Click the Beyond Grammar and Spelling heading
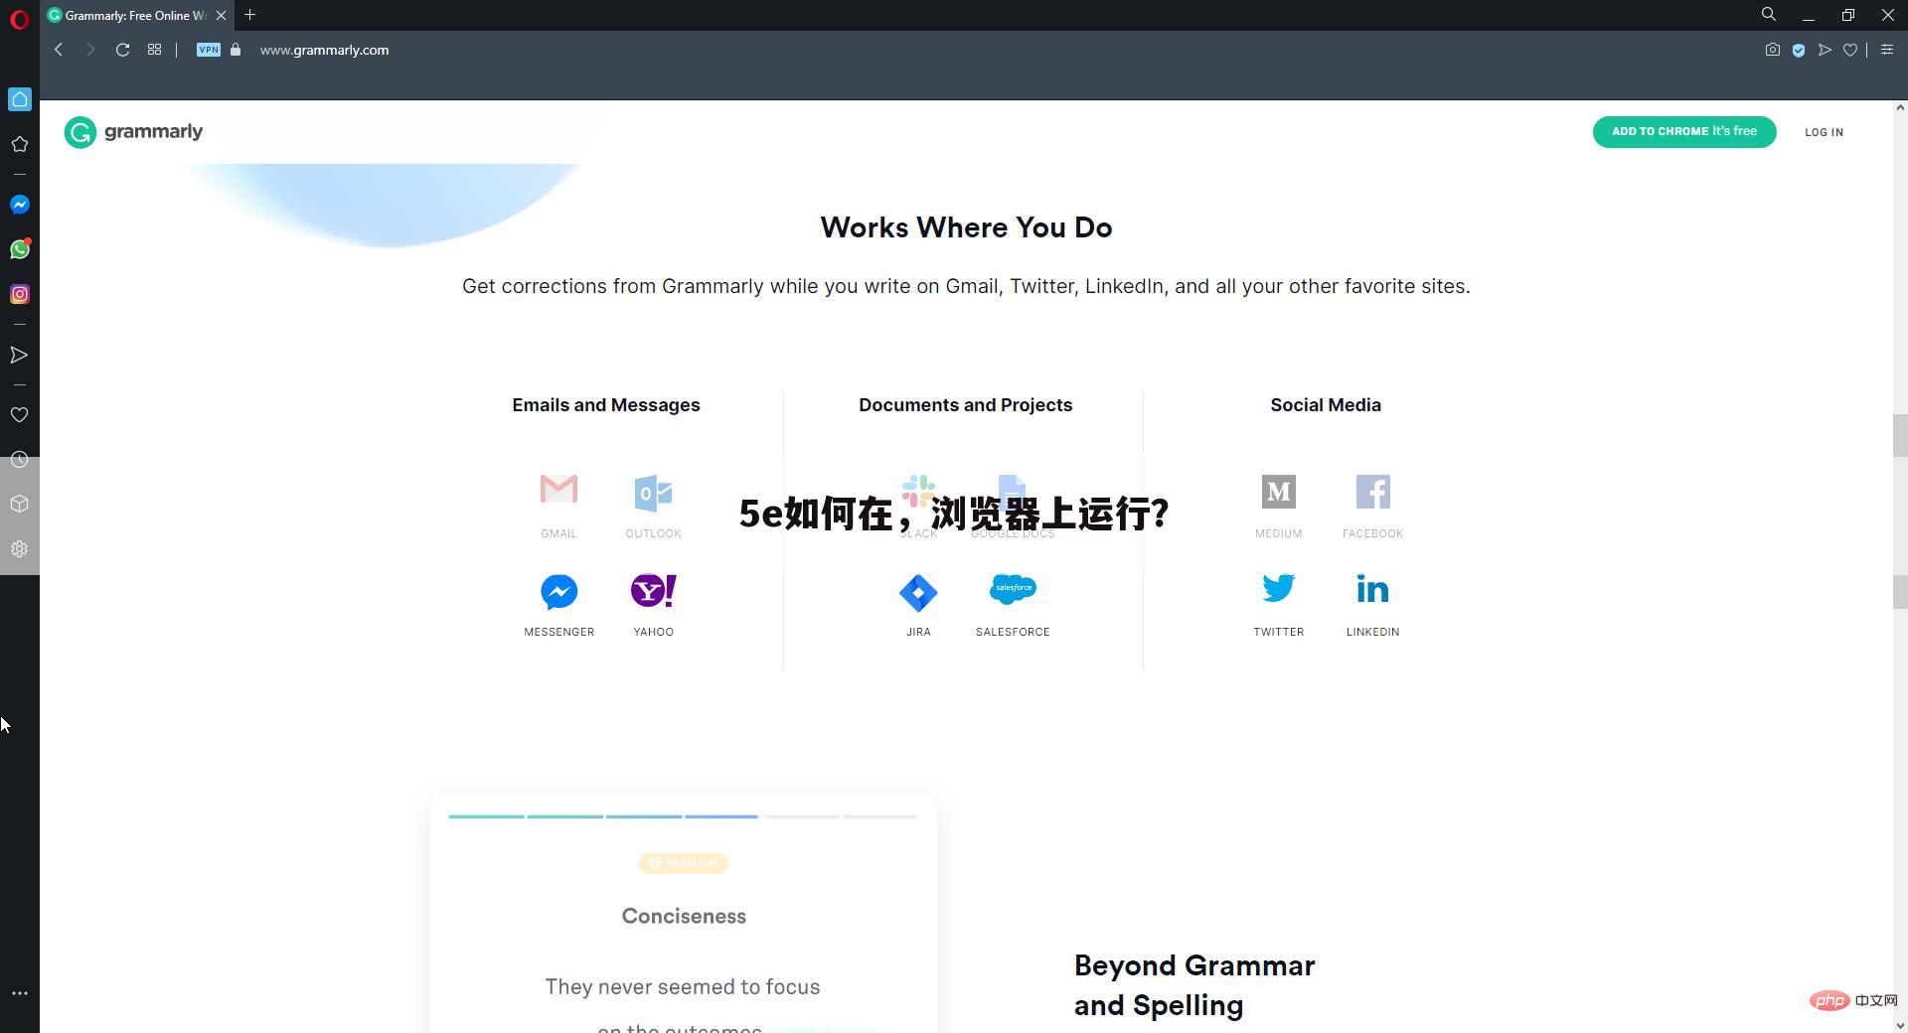The image size is (1908, 1033). pos(1194,985)
